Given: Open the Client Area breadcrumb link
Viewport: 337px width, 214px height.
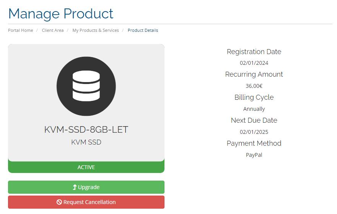Looking at the screenshot, I should [x=53, y=30].
